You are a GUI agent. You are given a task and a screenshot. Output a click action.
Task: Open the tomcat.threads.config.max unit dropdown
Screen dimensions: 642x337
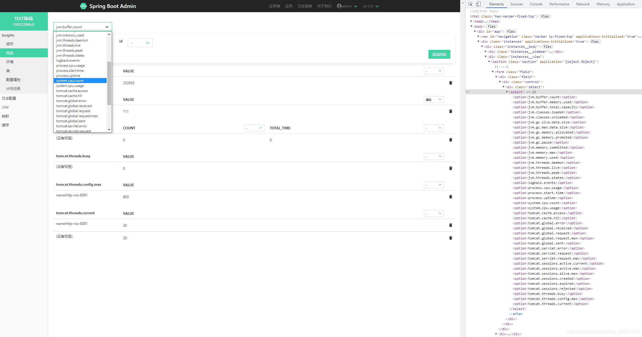[x=434, y=185]
